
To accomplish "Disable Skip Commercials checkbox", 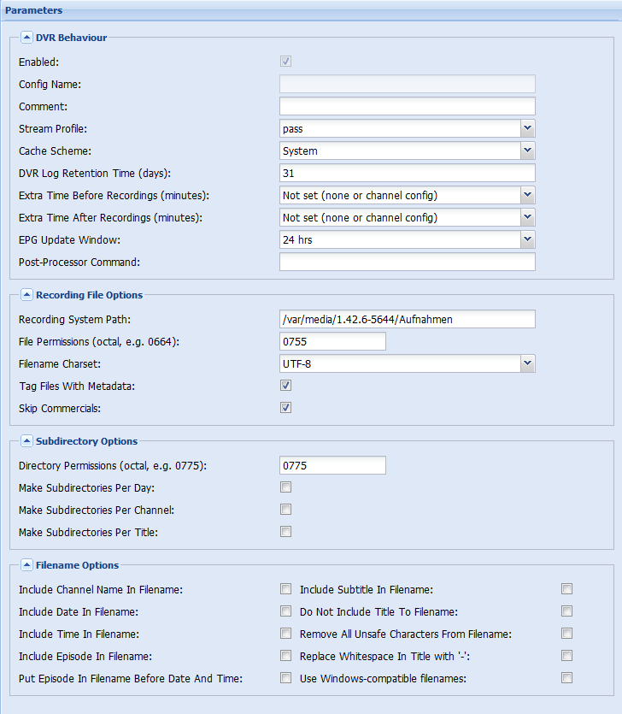I will [x=286, y=408].
